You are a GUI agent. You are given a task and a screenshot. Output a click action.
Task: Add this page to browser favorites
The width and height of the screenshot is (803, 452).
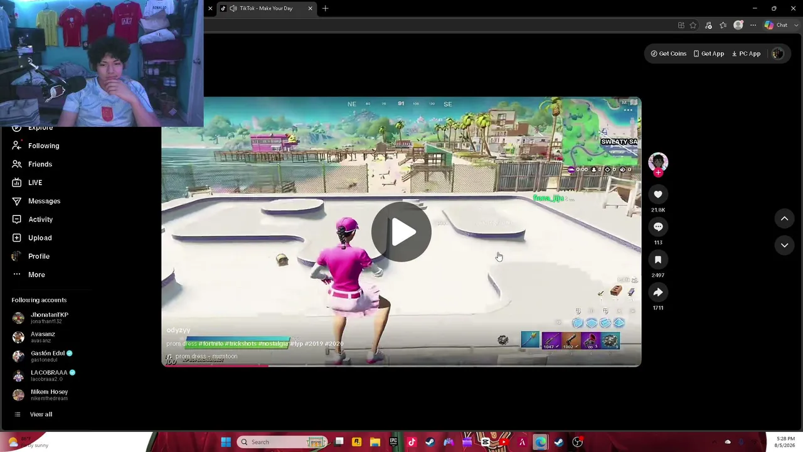(x=693, y=25)
